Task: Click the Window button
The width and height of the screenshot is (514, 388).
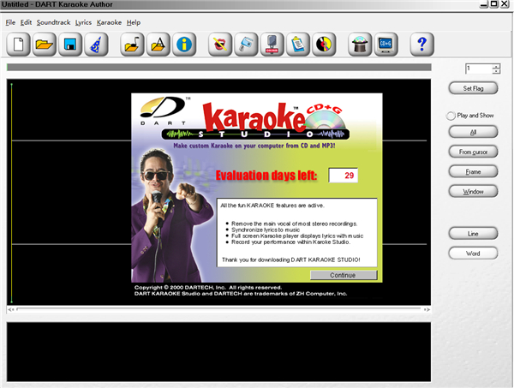Action: pyautogui.click(x=473, y=191)
